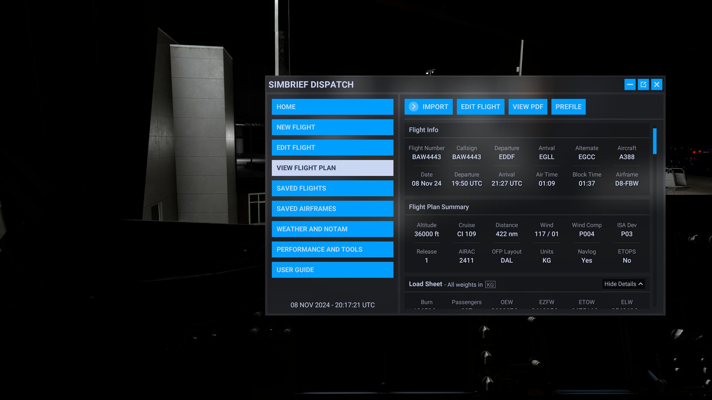This screenshot has width=712, height=400.
Task: Open Performance and Tools
Action: click(x=332, y=249)
